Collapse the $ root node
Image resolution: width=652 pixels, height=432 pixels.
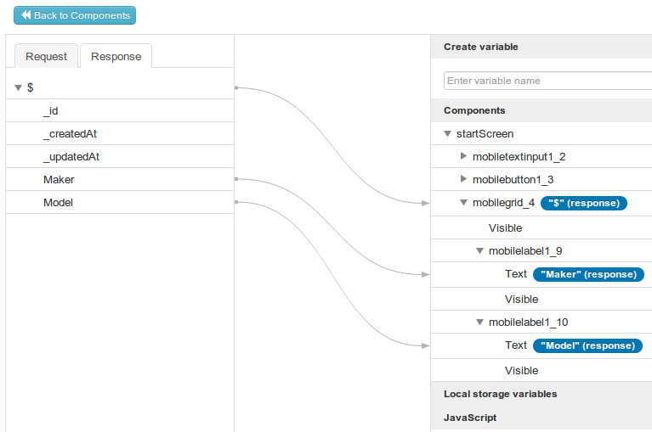pos(18,87)
